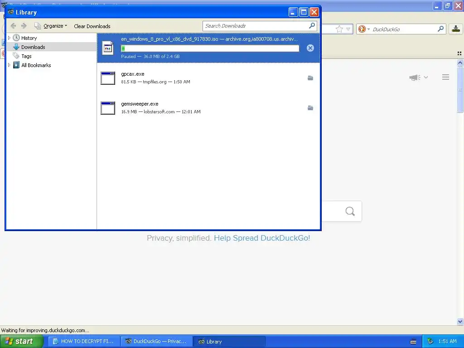The width and height of the screenshot is (464, 348).
Task: Click the DuckDuckGo search engine icon
Action: pyautogui.click(x=362, y=29)
